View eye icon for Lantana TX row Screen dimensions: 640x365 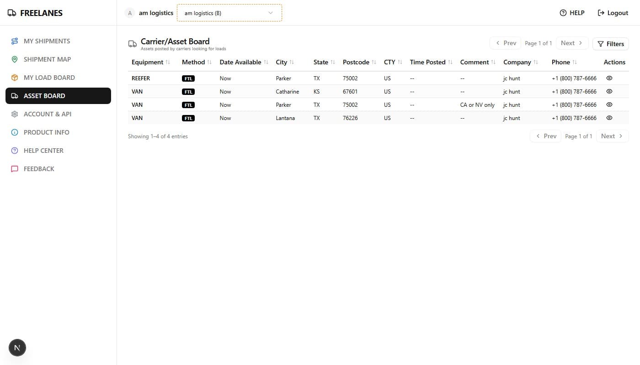point(609,118)
